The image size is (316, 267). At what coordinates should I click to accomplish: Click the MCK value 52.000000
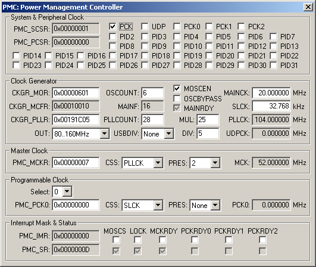271,163
